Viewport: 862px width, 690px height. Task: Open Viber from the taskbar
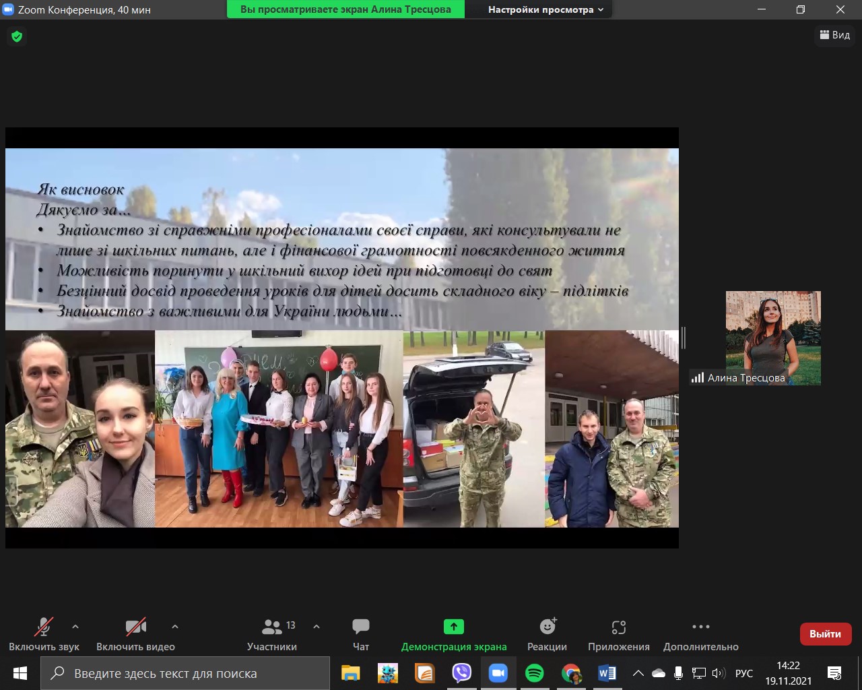(x=461, y=673)
